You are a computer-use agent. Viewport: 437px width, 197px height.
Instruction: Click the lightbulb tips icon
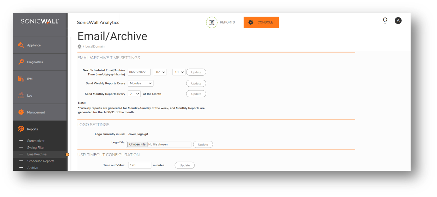(385, 20)
